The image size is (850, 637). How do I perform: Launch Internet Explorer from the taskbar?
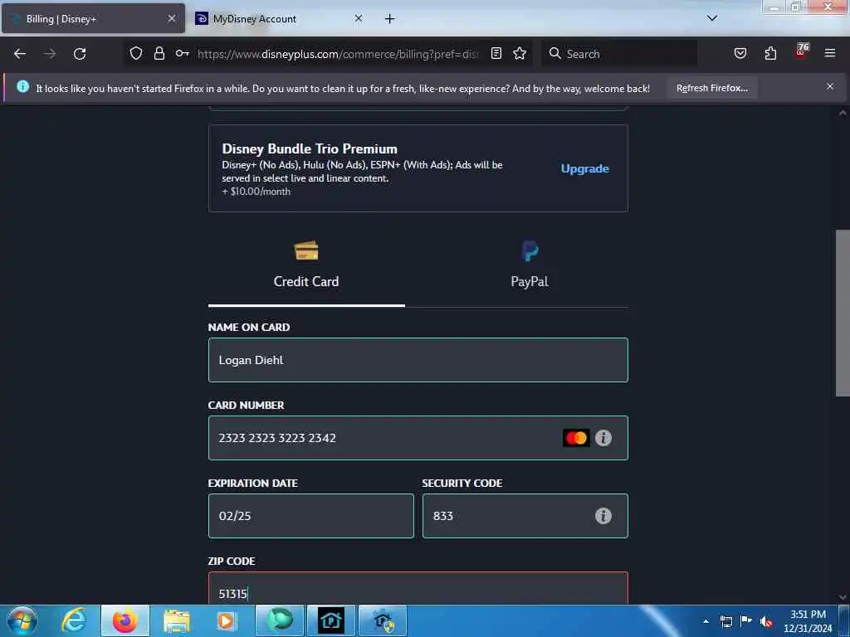pyautogui.click(x=74, y=620)
